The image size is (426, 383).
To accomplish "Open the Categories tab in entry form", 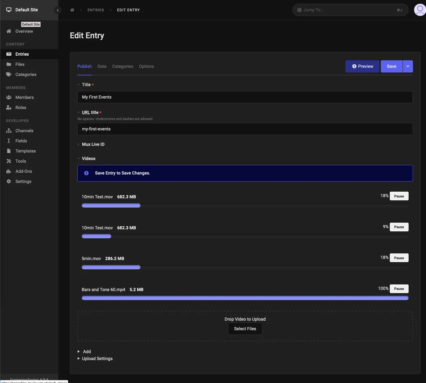I will (x=123, y=66).
